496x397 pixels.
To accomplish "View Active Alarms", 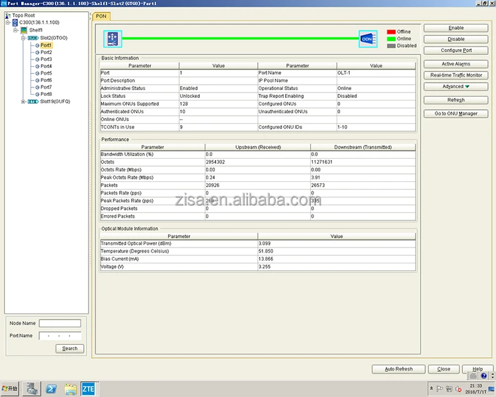I will click(x=456, y=64).
